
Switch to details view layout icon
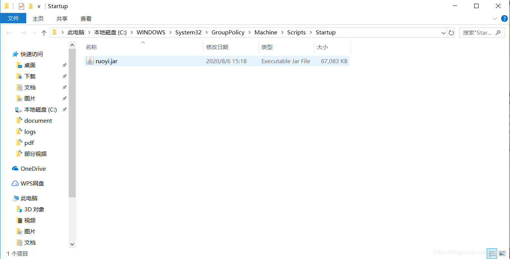pyautogui.click(x=492, y=253)
